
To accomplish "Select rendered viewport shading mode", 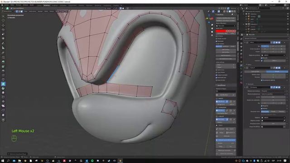I will pos(235,11).
